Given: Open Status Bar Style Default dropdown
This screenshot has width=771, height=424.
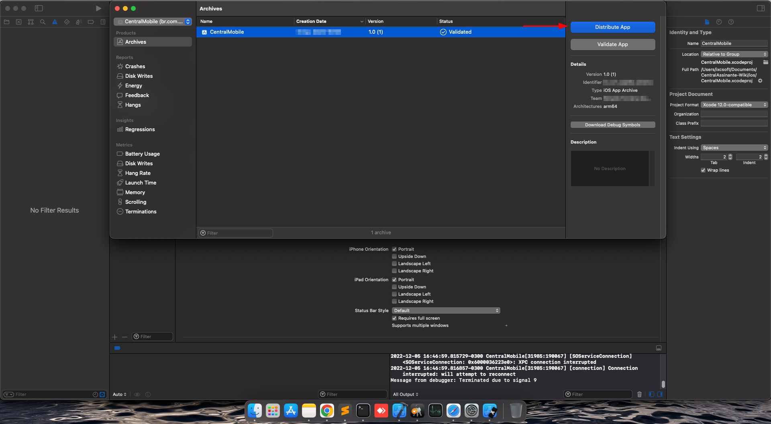Looking at the screenshot, I should pos(446,310).
